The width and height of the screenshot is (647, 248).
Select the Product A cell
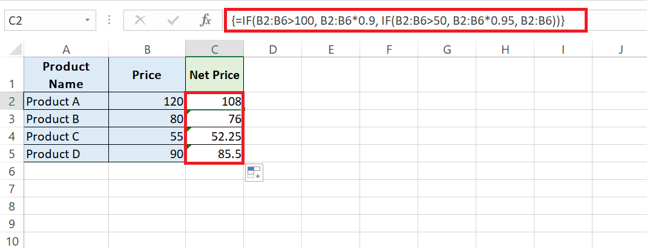(66, 101)
